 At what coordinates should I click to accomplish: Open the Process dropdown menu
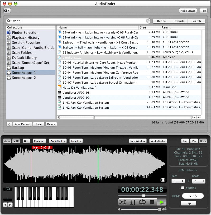point(39,141)
